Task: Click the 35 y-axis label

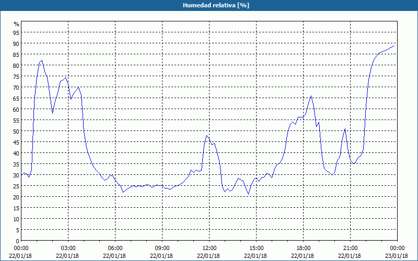Action: [x=16, y=164]
